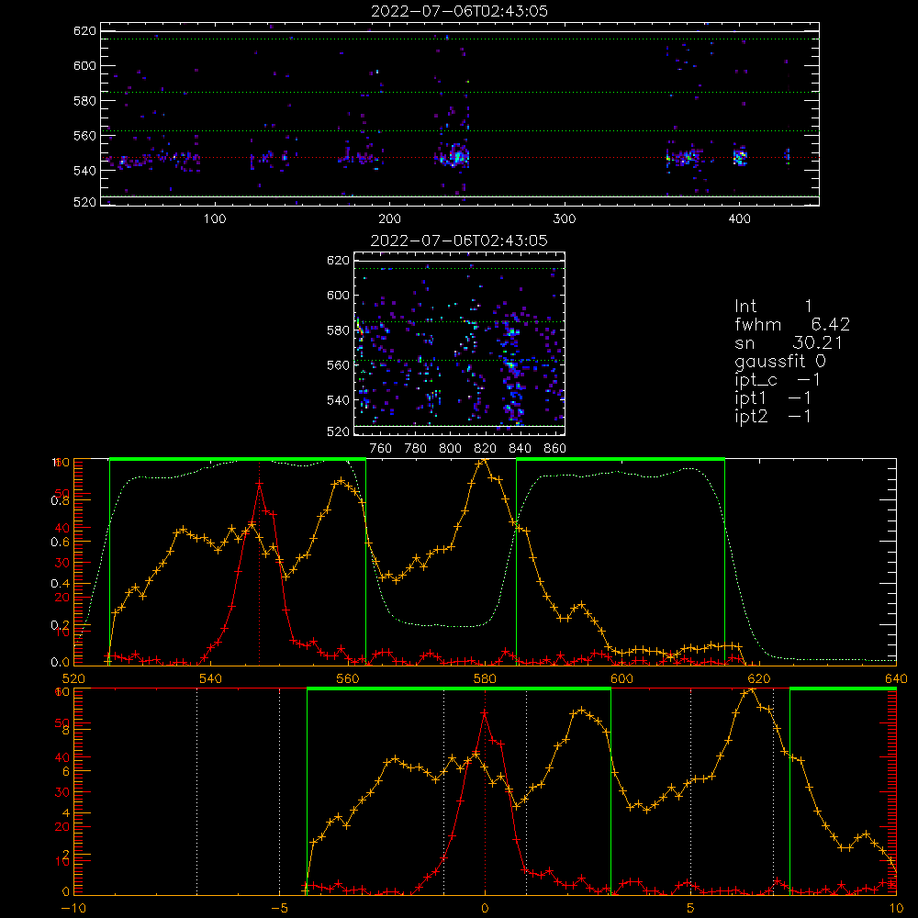Select the 'fwhm 6.42' readout
918x918 pixels.
click(792, 324)
